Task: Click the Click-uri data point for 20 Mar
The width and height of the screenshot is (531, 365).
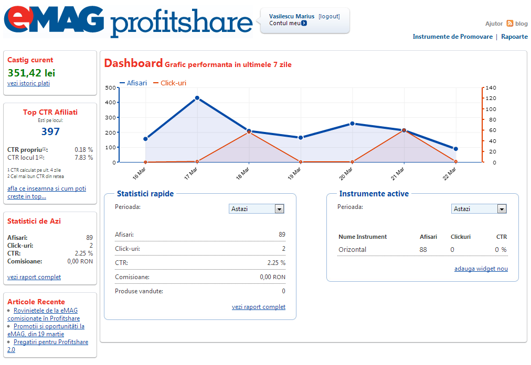Action: (352, 162)
